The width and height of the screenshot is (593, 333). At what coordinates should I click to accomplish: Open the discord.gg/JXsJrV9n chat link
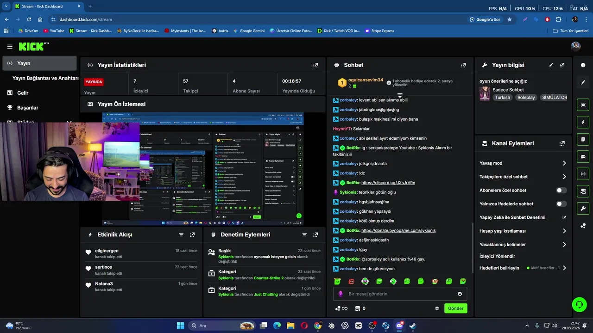(x=388, y=183)
